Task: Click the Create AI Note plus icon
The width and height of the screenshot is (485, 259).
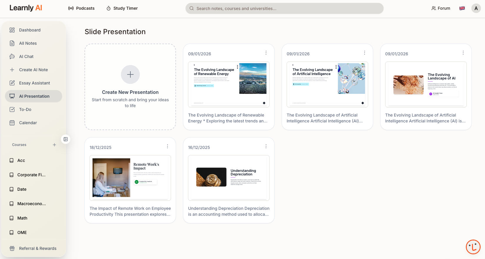Action: coord(12,70)
